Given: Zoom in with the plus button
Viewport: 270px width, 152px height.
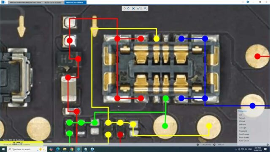Looking at the screenshot, I should coord(214,144).
